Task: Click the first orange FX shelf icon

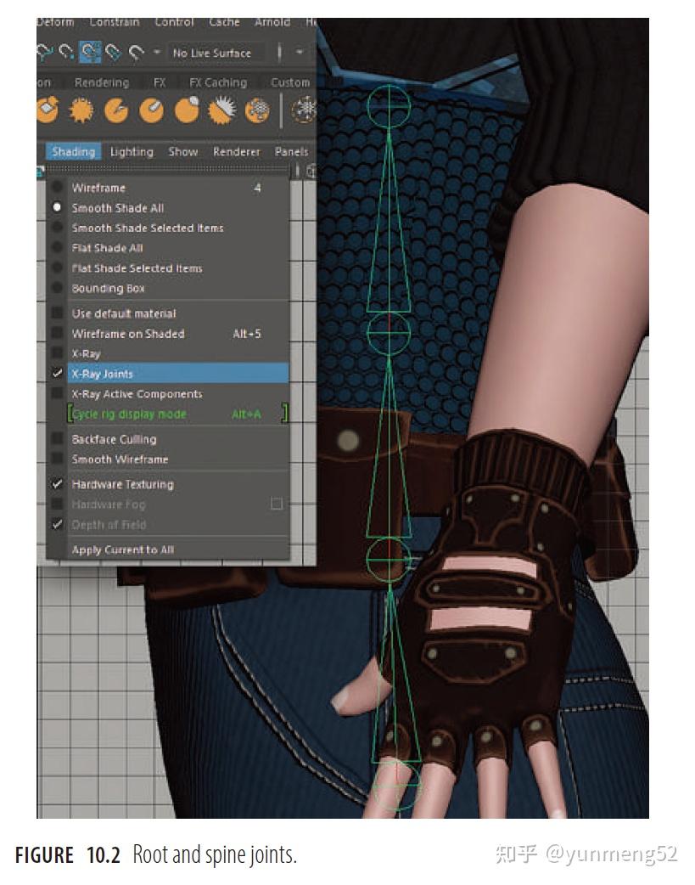Action: (x=48, y=105)
